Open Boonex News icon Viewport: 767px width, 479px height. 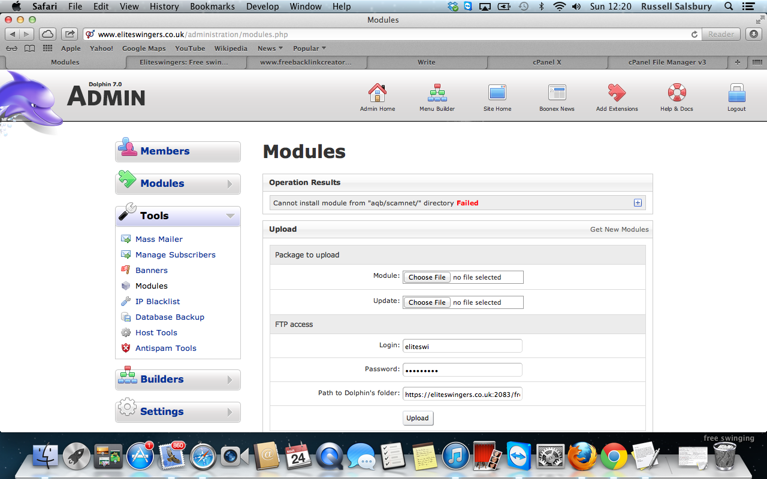[x=557, y=93]
